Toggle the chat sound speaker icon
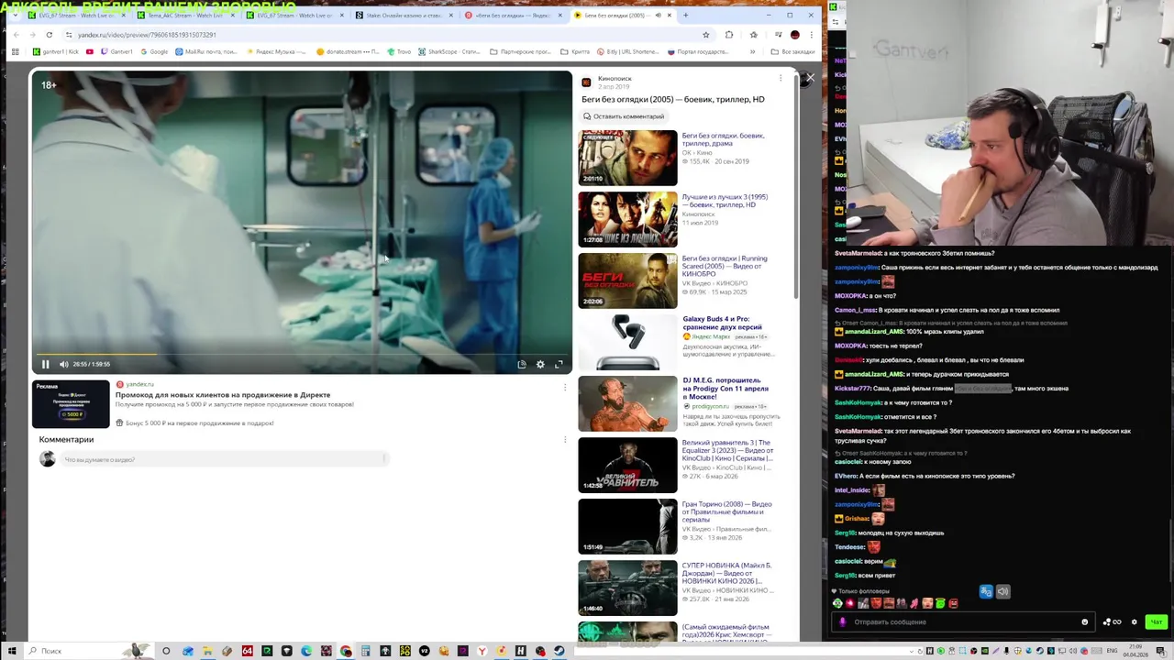Screen dimensions: 1174x660 coord(1002,592)
